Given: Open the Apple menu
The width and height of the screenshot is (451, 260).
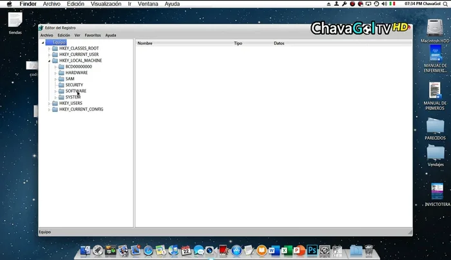Looking at the screenshot, I should pyautogui.click(x=9, y=4).
